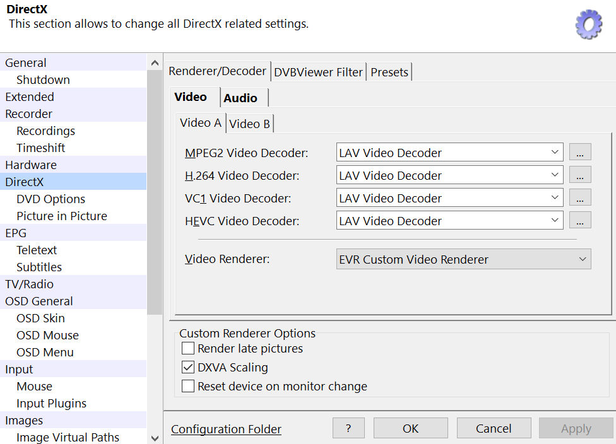This screenshot has height=444, width=616.
Task: Enable Render late pictures checkbox
Action: coord(188,349)
